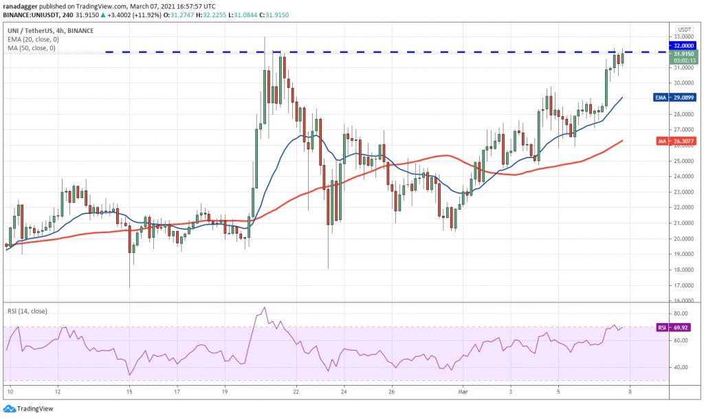Select the blue 32.0000 price line label
Screen dimensions: 704x418
coord(683,45)
